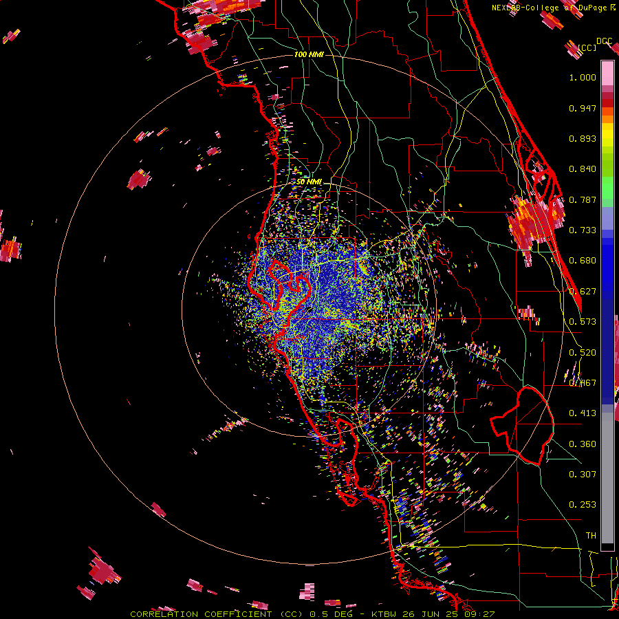Select the 50 NMI range ring label
This screenshot has width=619, height=619.
pyautogui.click(x=309, y=182)
